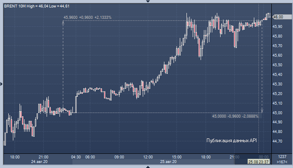Expand the left side panel arrow
This screenshot has height=168, width=293.
pos(2,84)
